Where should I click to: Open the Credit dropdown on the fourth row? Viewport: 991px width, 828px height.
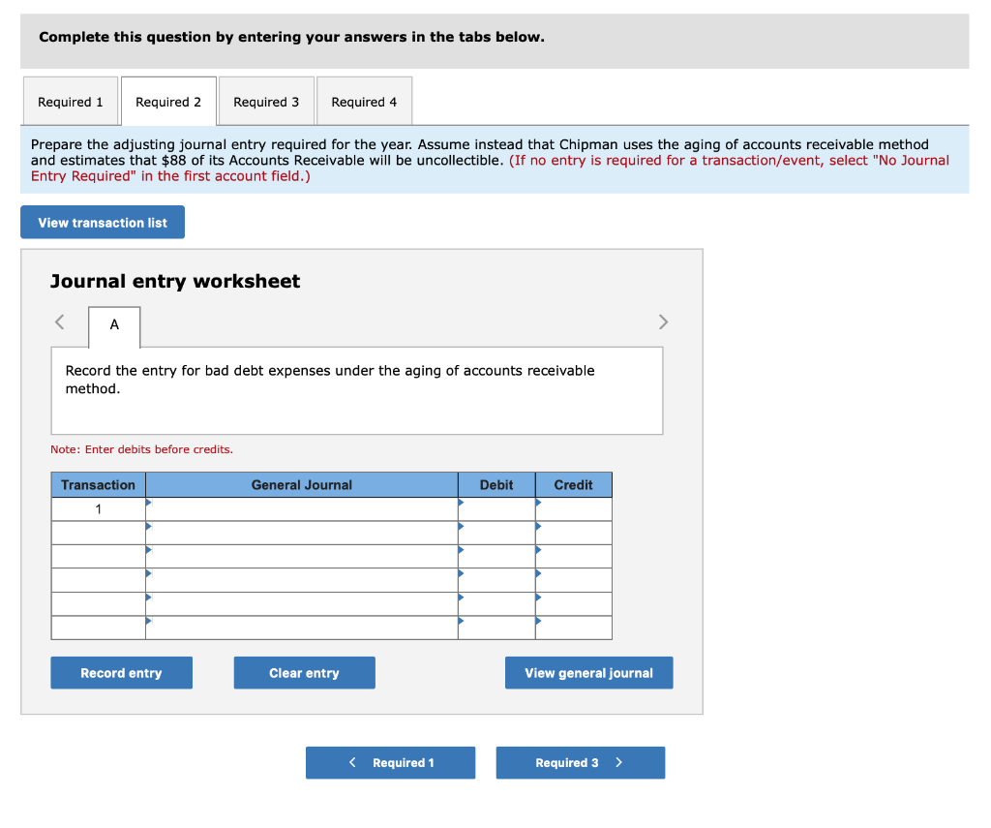click(x=538, y=574)
